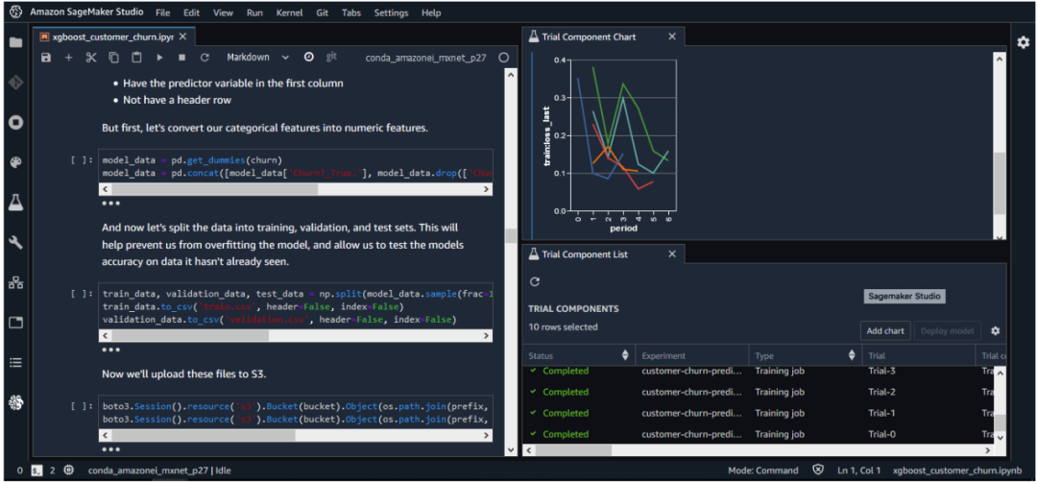The image size is (1037, 482).
Task: Open the tabs sidebar panel icon
Action: 15,323
